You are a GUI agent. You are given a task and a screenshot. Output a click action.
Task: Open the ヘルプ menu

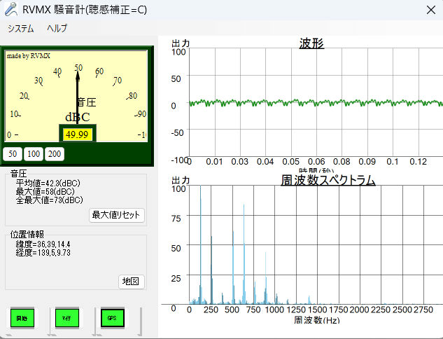(x=57, y=29)
